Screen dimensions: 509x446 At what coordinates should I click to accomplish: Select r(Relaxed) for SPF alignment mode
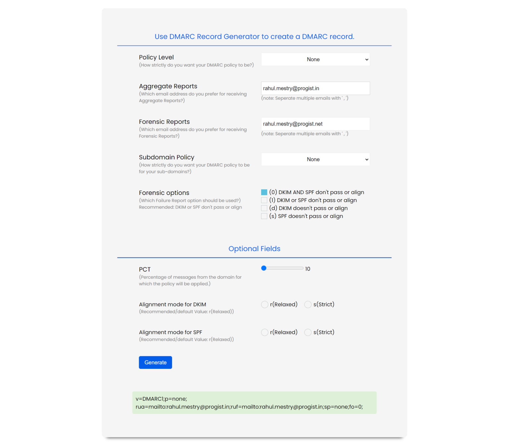264,332
